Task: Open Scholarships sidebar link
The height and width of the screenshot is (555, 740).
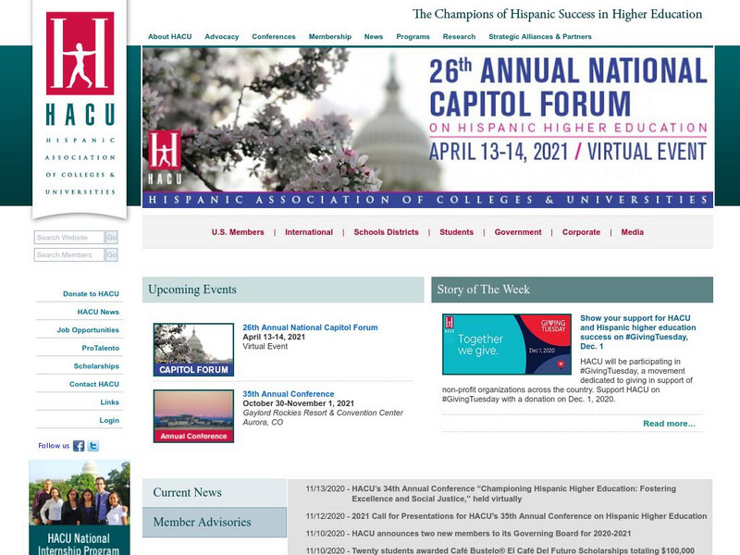Action: 96,366
